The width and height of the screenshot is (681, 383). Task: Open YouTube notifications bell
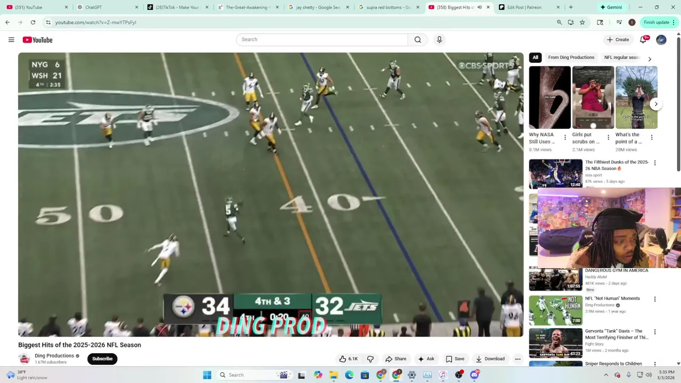tap(643, 39)
